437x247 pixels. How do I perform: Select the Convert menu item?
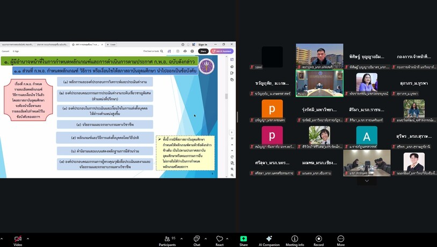tap(5, 51)
